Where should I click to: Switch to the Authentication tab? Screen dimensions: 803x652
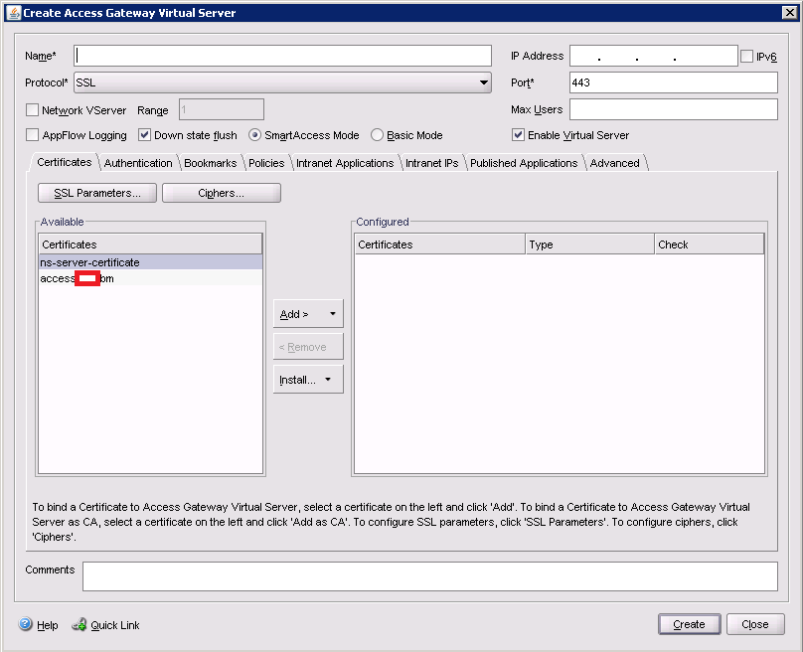coord(138,163)
